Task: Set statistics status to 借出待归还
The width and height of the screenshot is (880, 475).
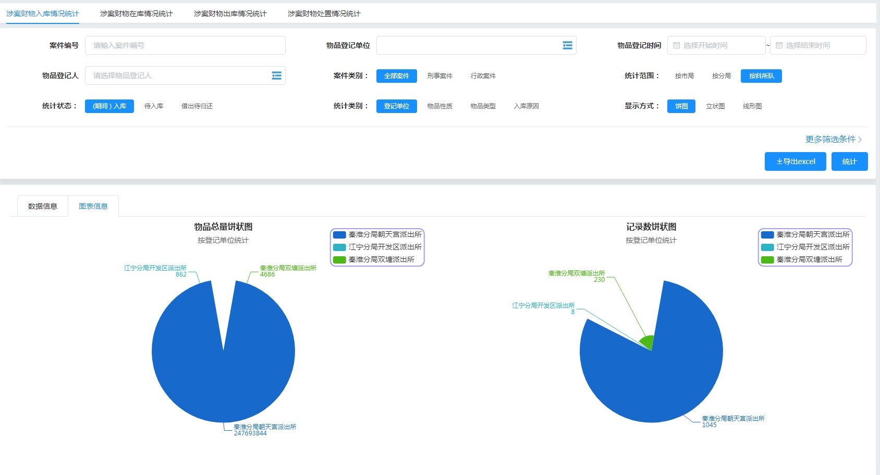Action: [197, 106]
